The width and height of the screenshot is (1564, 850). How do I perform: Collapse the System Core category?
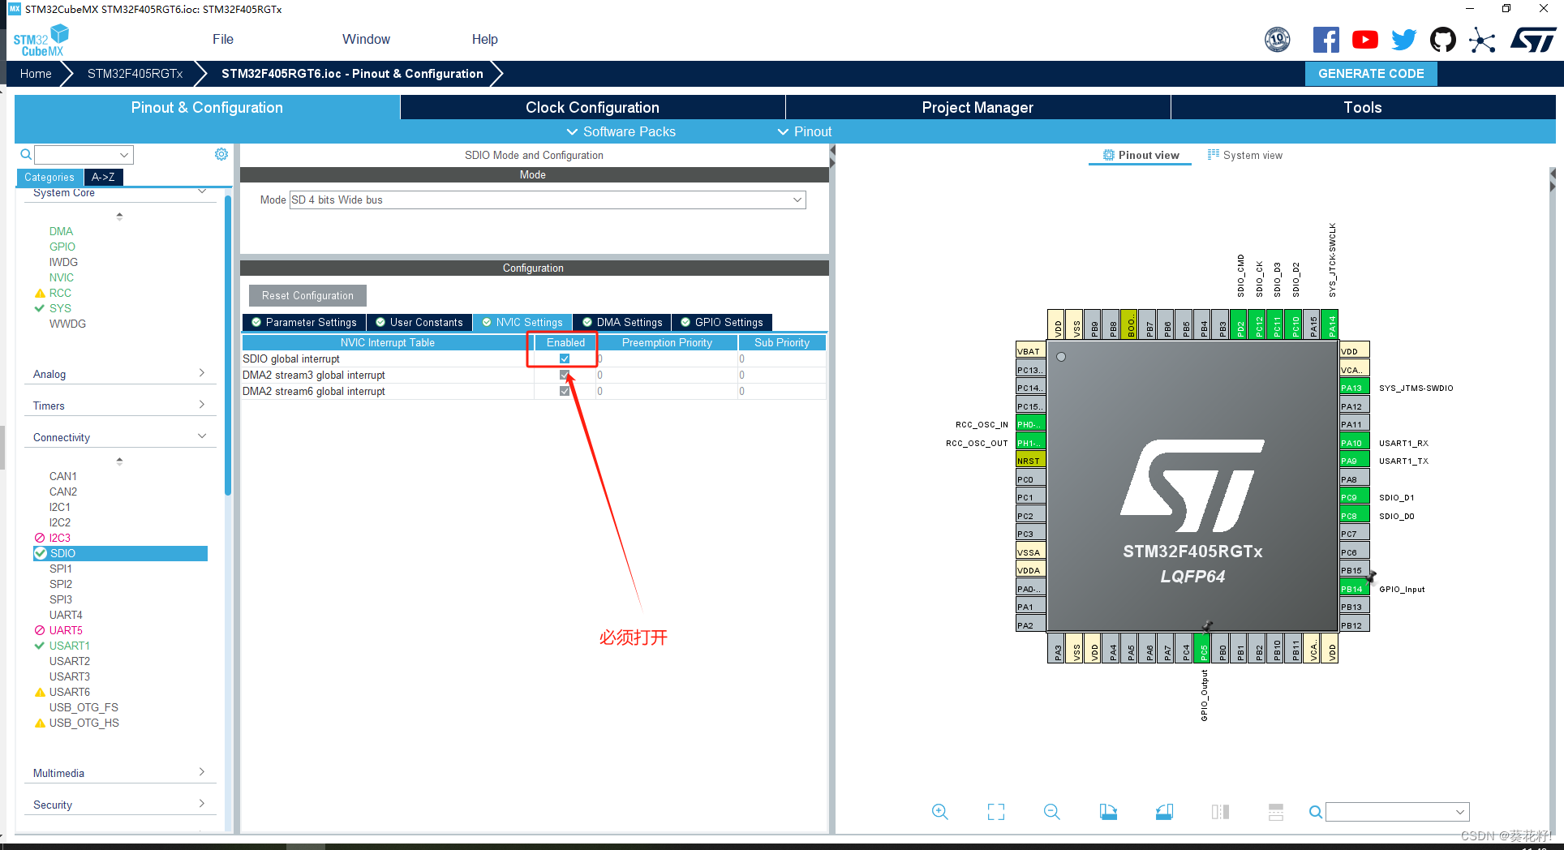coord(201,193)
